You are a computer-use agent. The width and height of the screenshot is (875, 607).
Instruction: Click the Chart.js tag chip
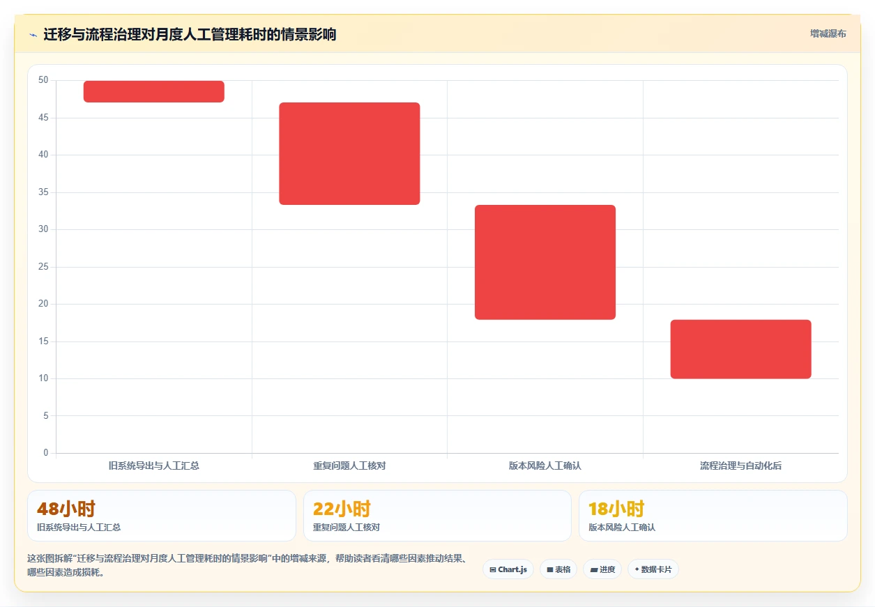click(508, 569)
